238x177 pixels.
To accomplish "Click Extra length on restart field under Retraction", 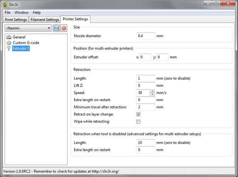I will point(145,100).
